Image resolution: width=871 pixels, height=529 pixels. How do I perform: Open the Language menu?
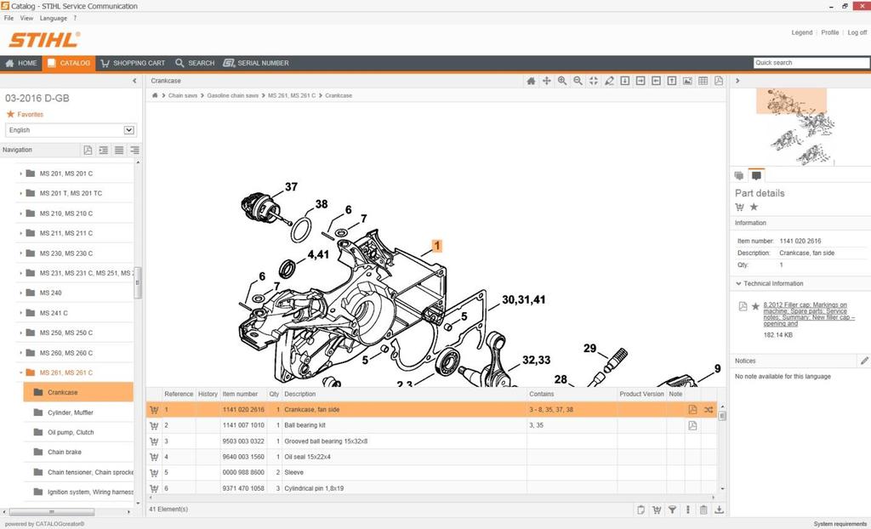click(54, 19)
